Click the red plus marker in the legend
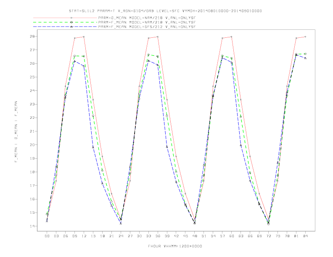Image resolution: width=333 pixels, height=257 pixels. click(x=71, y=18)
